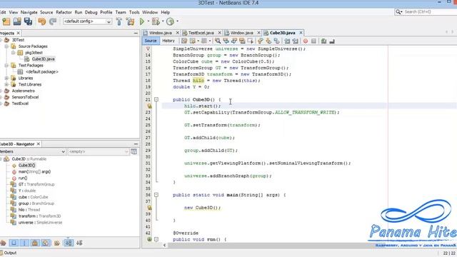Screen dimensions: 457x257
Task: Click the Comment editor toolbar icon
Action: 323,41
